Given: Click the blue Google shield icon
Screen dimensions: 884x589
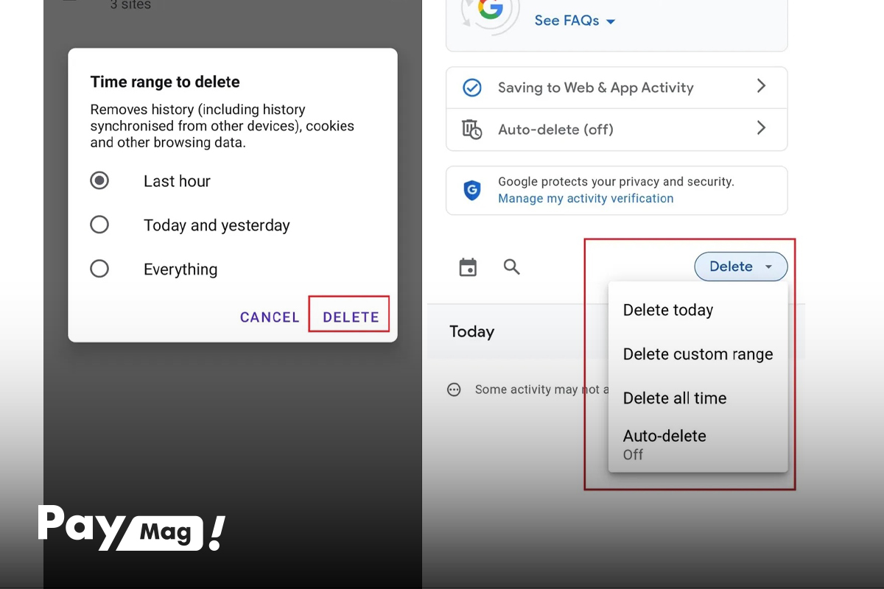Looking at the screenshot, I should coord(471,191).
